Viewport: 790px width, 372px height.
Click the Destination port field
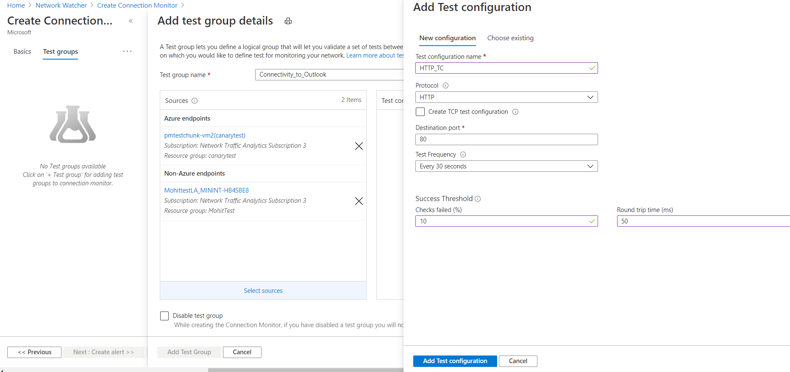coord(506,139)
